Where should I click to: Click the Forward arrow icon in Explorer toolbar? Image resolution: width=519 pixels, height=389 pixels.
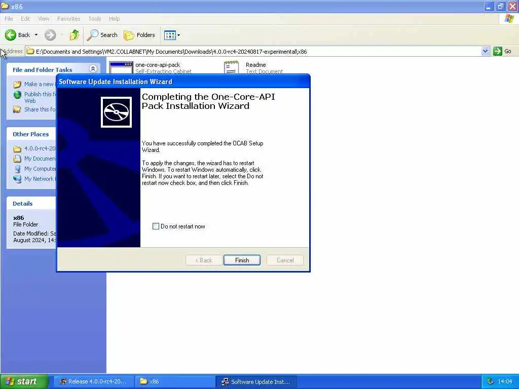pyautogui.click(x=50, y=35)
